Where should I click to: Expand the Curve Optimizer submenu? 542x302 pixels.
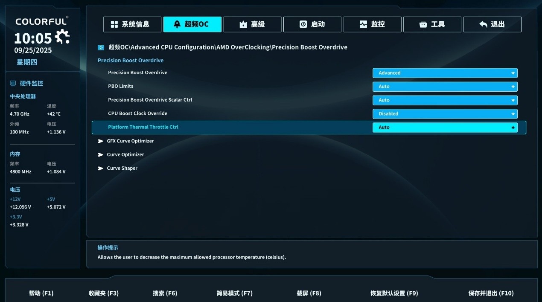[125, 154]
